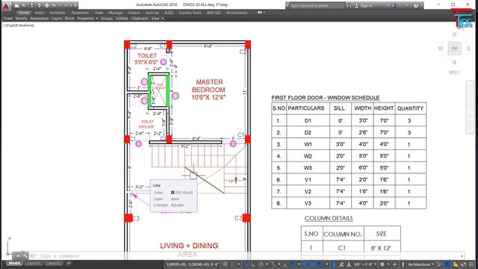
Task: Click the ribbon display toggle icon after Performance
Action: coord(260,13)
